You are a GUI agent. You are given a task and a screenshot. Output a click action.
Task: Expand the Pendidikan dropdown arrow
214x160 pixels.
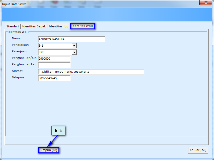(74, 46)
